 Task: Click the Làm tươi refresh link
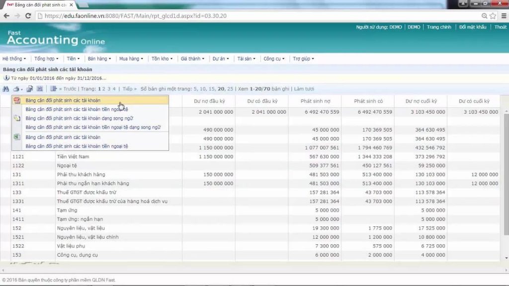point(304,89)
